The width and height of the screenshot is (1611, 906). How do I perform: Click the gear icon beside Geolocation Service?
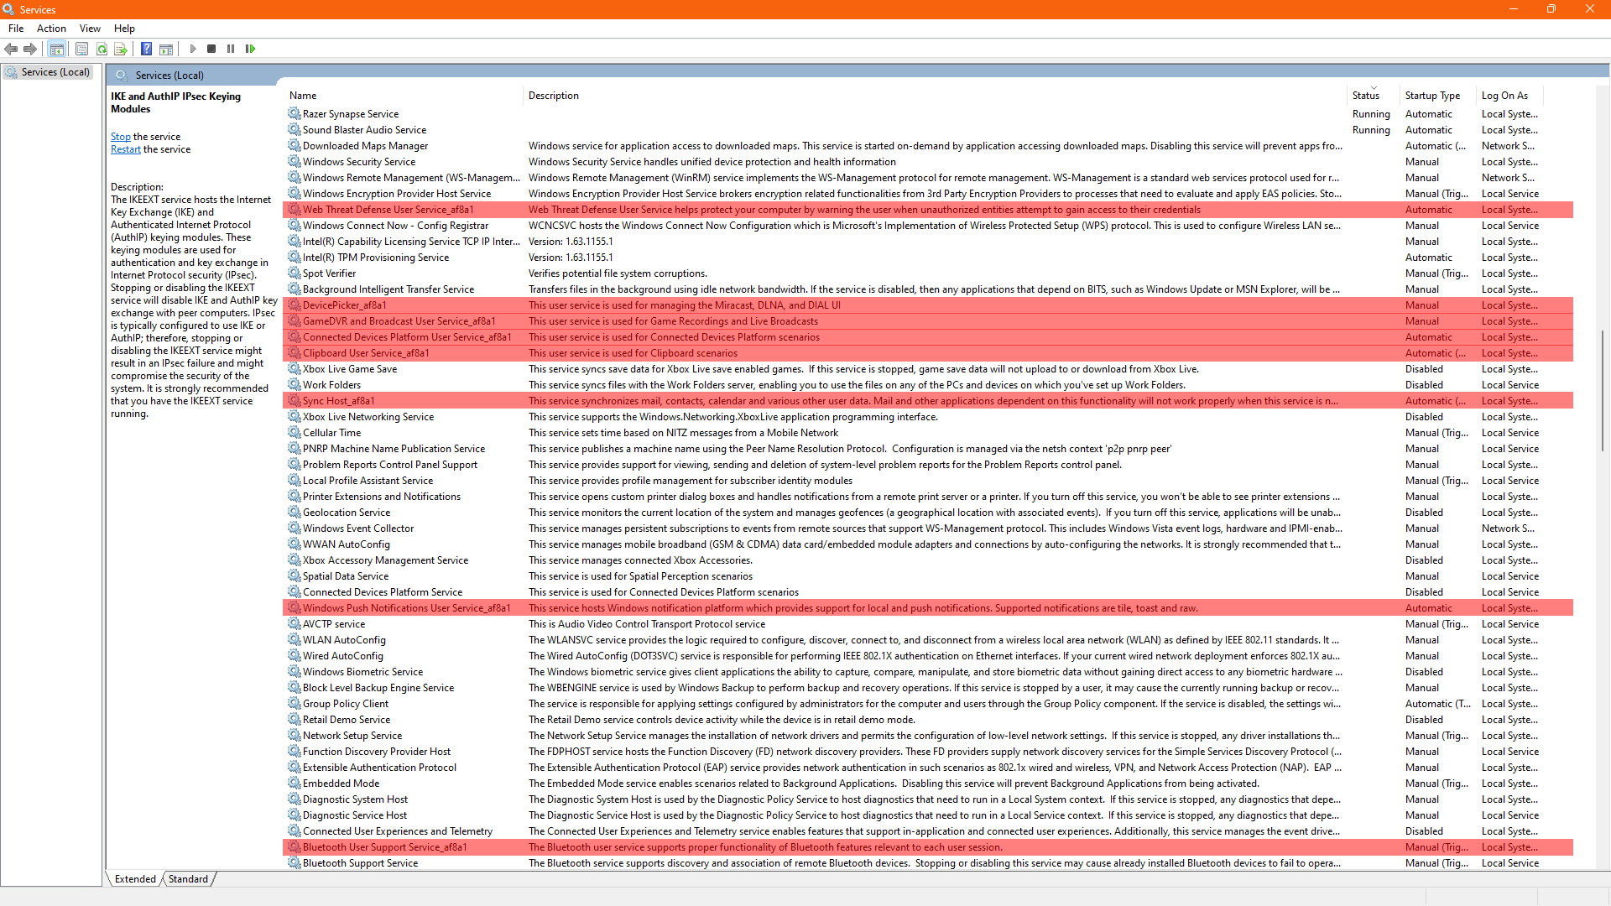(295, 512)
